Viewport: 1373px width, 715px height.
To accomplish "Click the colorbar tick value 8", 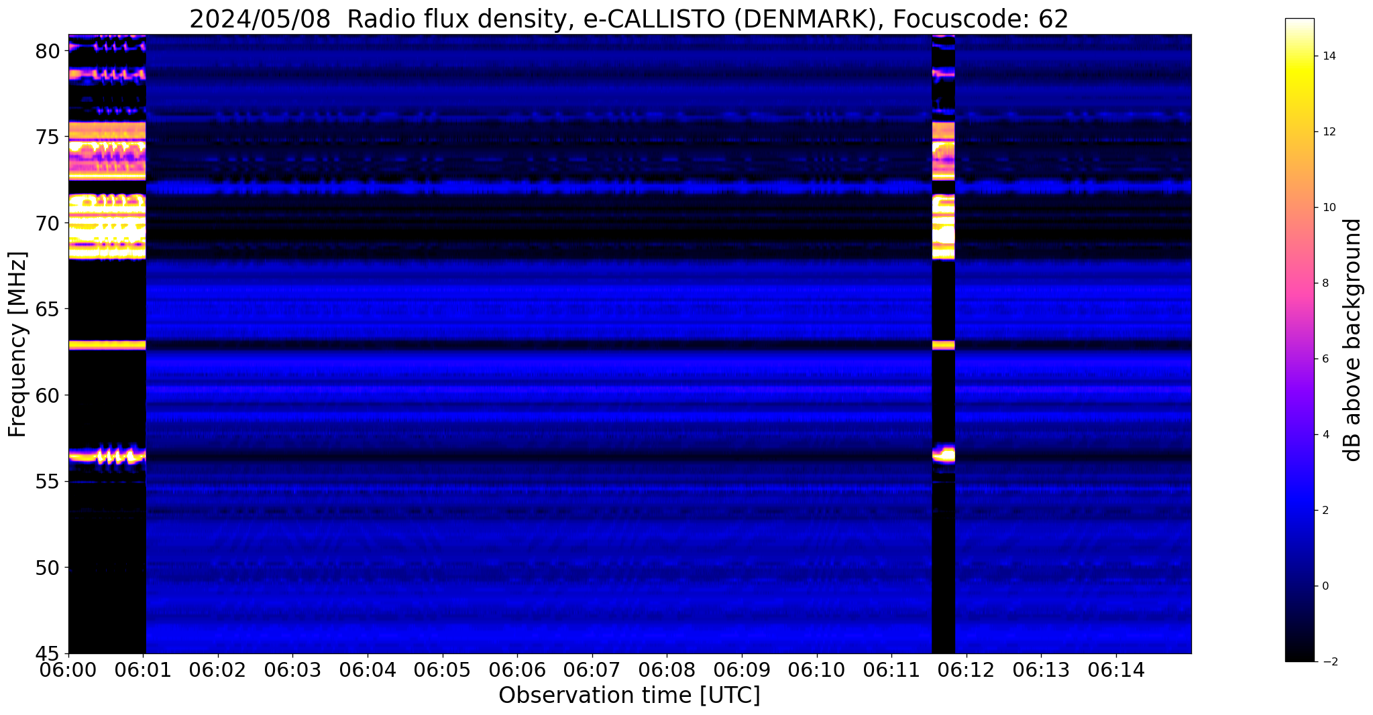I will 1325,283.
